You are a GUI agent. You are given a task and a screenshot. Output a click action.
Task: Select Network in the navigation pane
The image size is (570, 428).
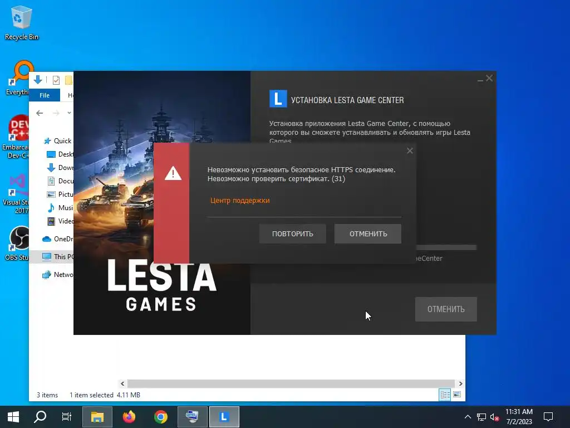pos(58,275)
